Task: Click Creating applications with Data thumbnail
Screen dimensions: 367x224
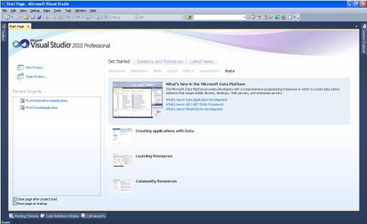Action: click(x=122, y=135)
